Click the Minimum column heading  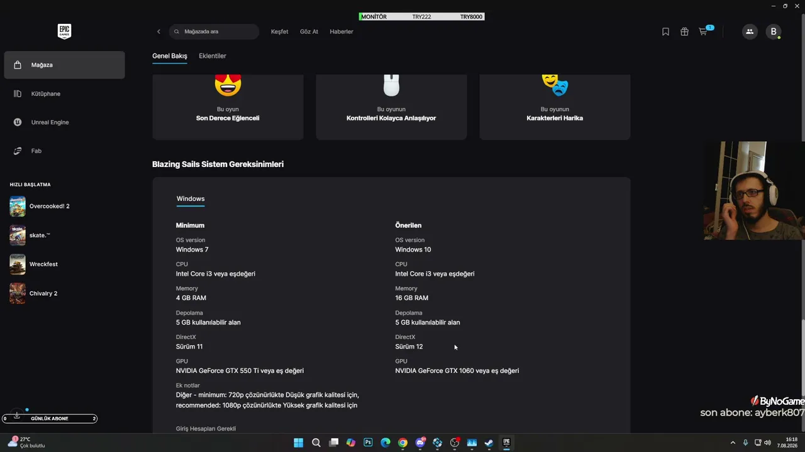190,225
